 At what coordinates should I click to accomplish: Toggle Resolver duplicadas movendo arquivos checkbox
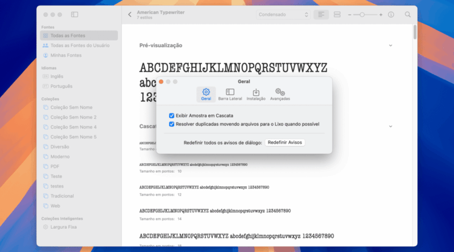pyautogui.click(x=171, y=124)
